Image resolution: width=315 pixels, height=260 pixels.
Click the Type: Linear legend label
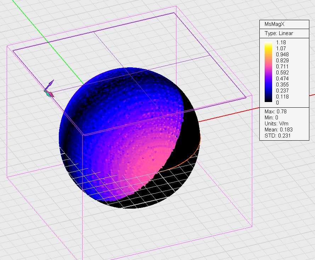tap(279, 33)
